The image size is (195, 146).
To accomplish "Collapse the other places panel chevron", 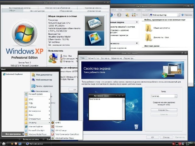I will pos(137,43).
